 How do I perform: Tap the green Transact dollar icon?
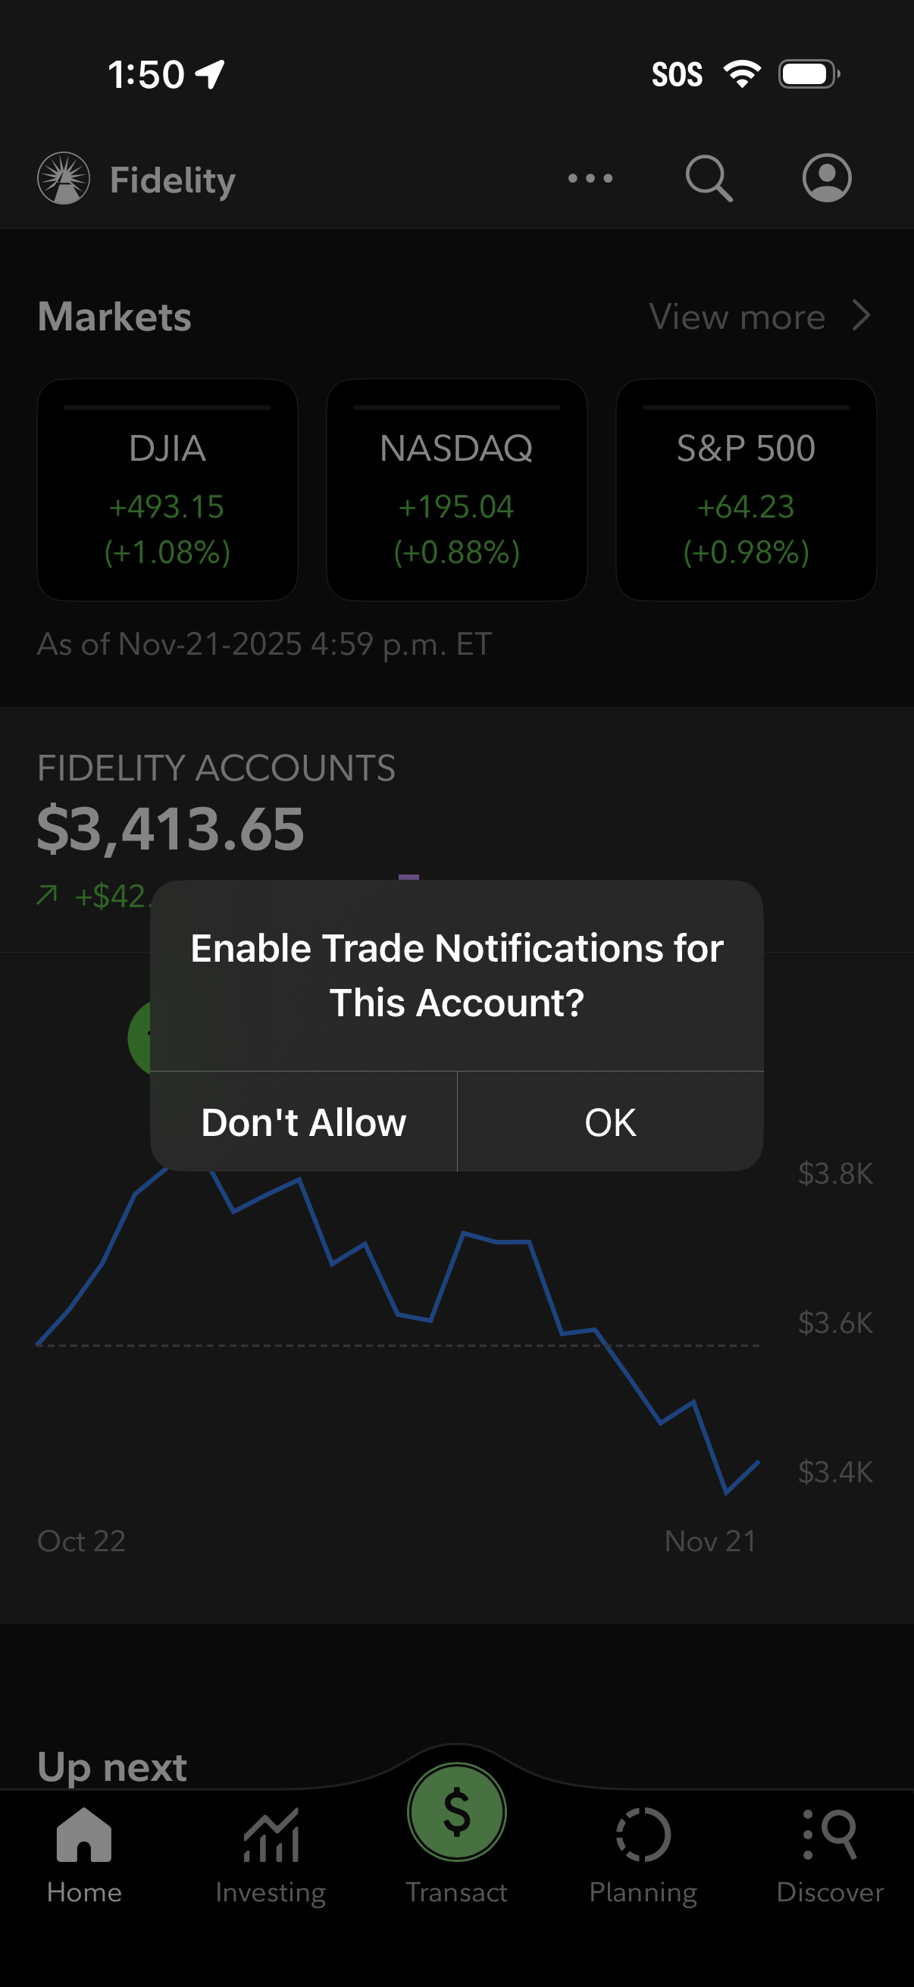[x=456, y=1812]
